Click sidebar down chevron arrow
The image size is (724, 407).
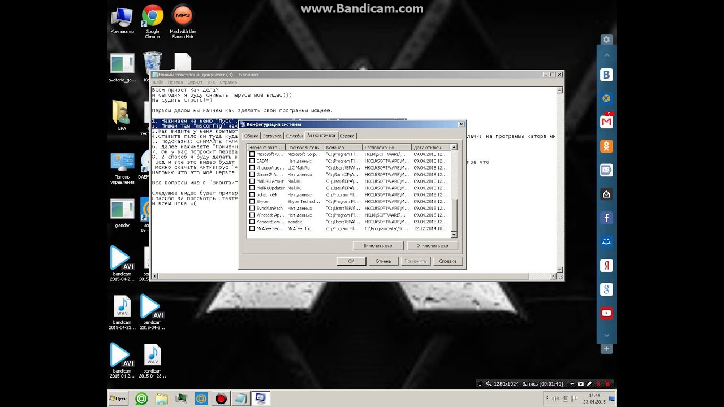coord(606,335)
